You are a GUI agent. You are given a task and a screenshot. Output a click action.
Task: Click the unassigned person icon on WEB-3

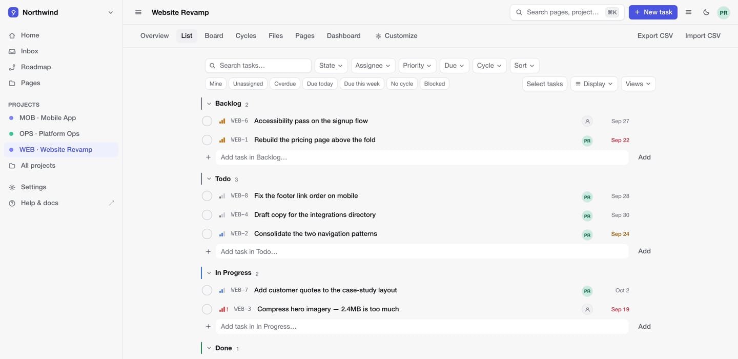587,310
